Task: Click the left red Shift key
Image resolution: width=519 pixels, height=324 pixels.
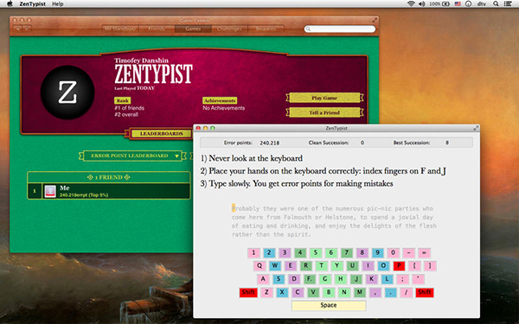Action: [x=248, y=292]
